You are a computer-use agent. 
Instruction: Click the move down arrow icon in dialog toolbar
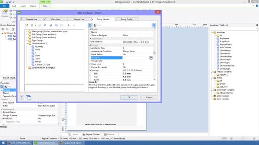click(x=74, y=25)
